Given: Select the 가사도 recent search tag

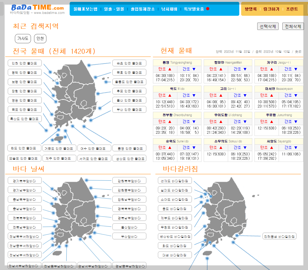Looking at the screenshot, I should point(23,39).
